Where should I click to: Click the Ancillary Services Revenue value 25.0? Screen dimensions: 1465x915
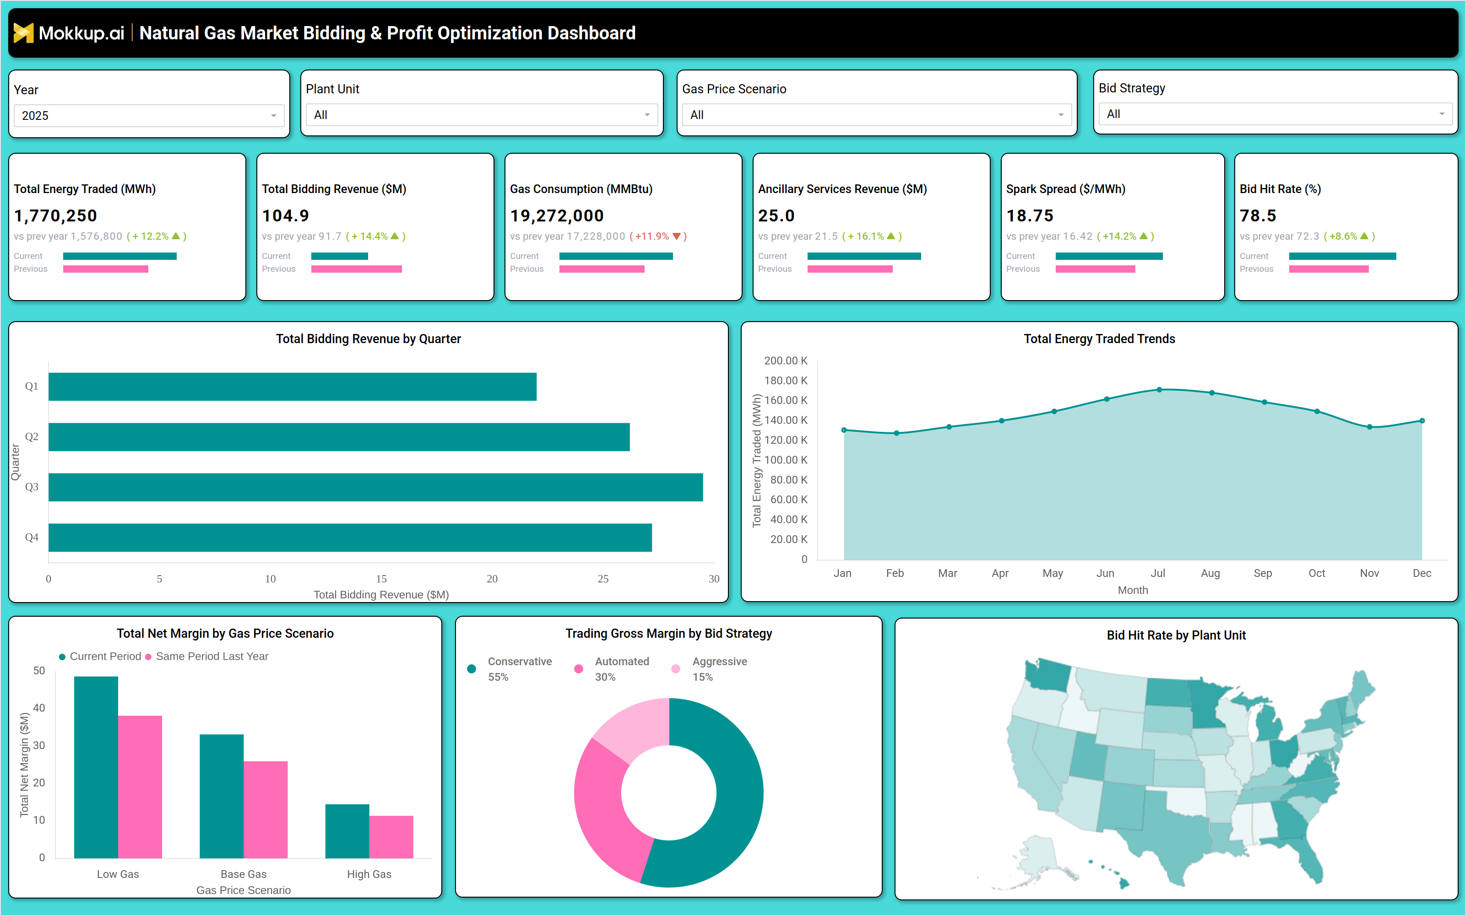[776, 215]
